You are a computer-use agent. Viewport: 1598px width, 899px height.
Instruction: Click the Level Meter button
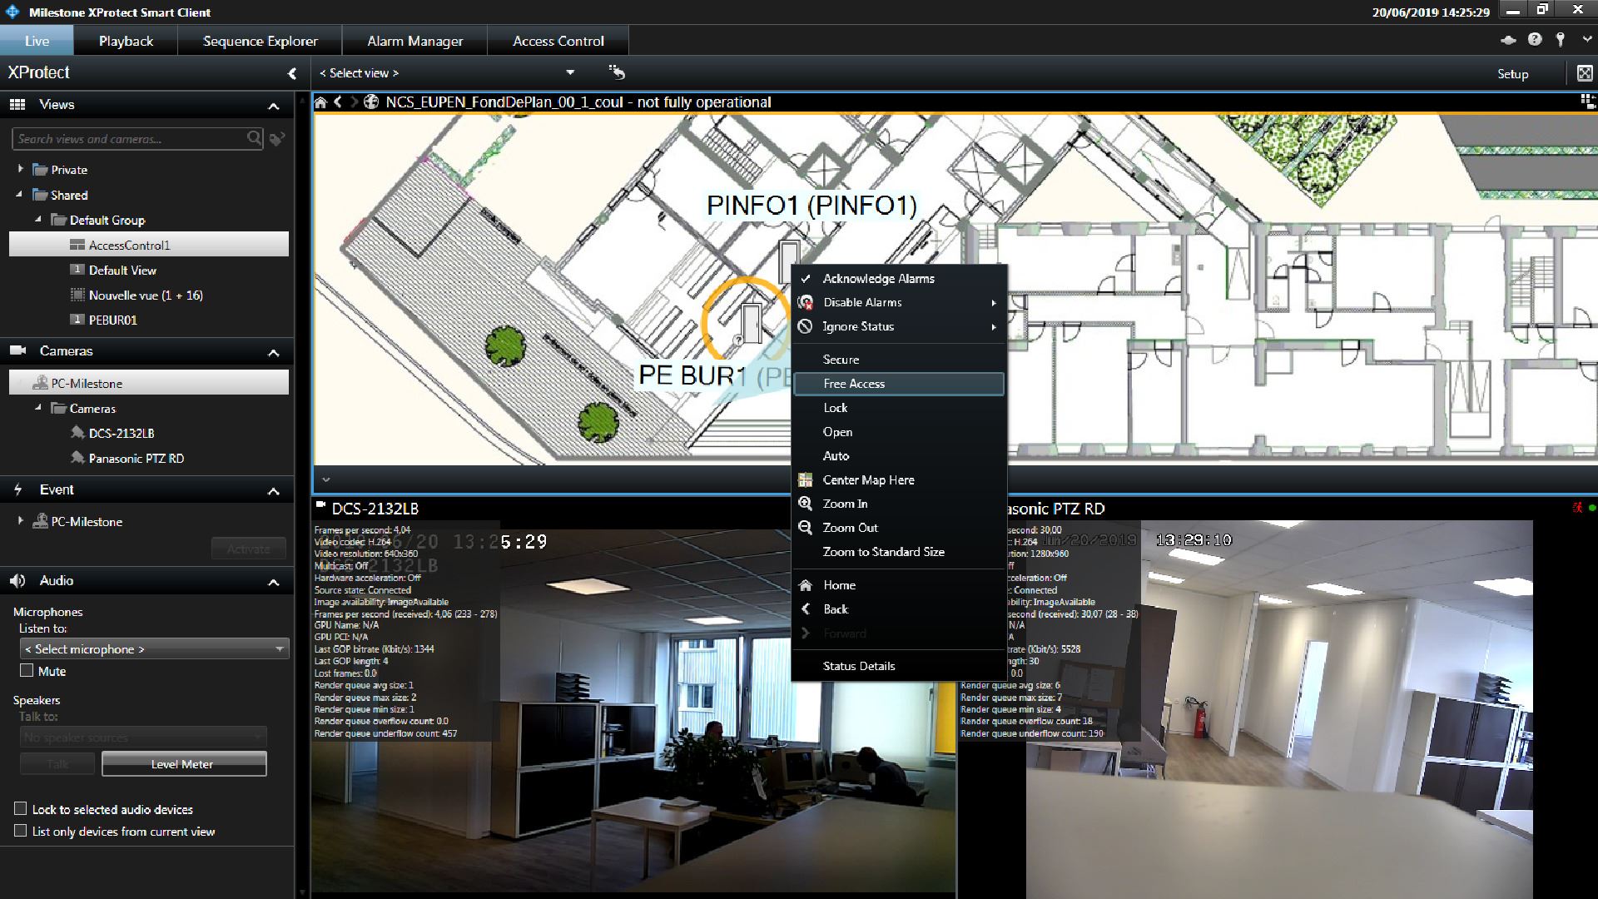184,764
